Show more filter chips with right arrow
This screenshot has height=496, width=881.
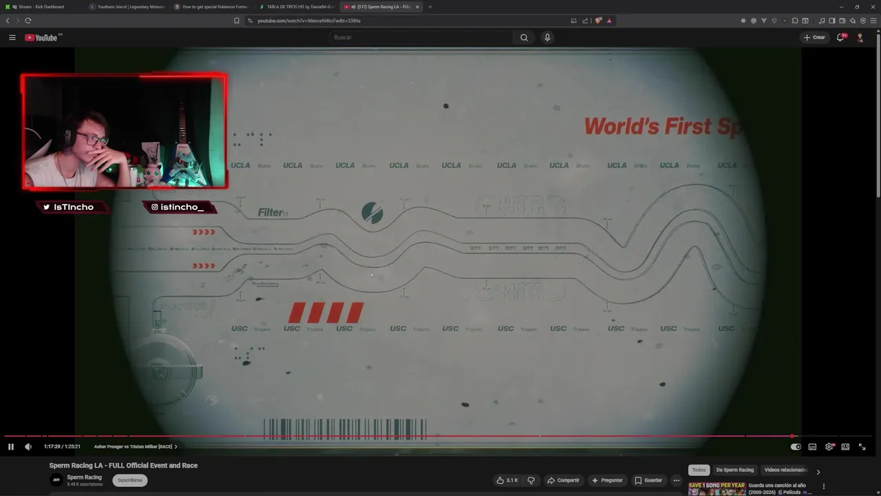(818, 472)
